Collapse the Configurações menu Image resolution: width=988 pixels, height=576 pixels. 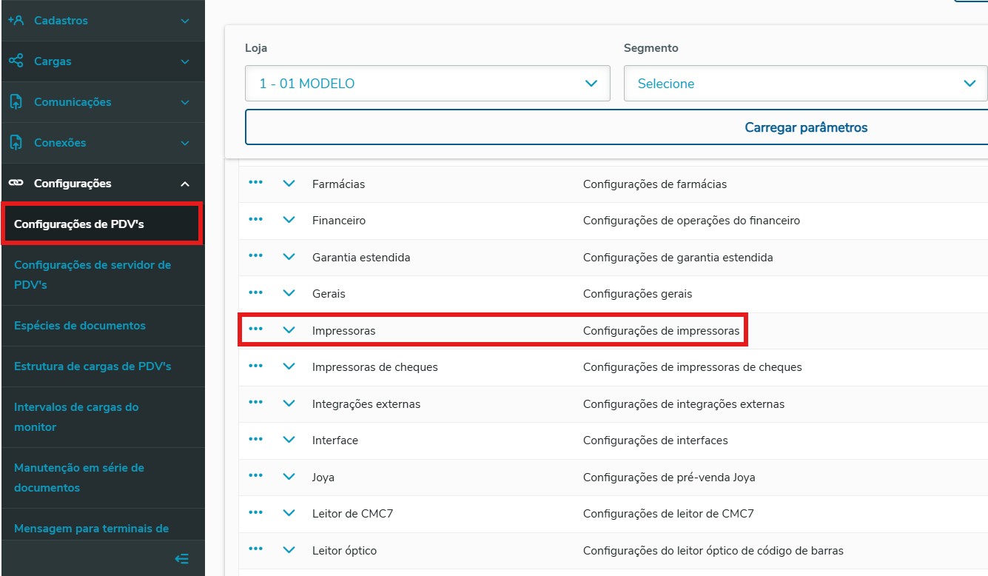tap(185, 184)
